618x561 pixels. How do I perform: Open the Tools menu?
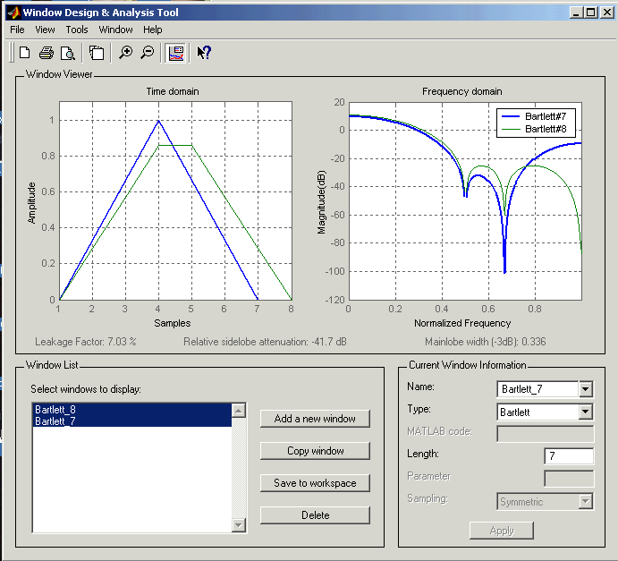click(x=77, y=30)
